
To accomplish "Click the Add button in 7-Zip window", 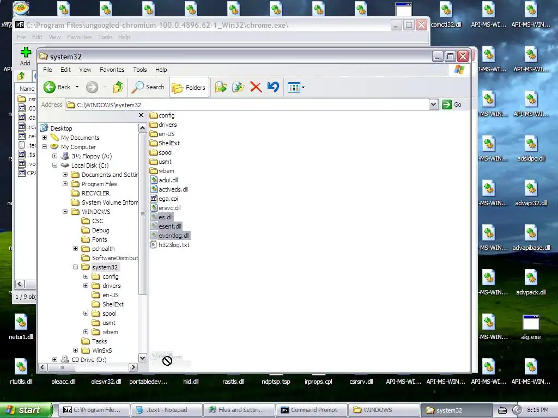I will [x=25, y=57].
